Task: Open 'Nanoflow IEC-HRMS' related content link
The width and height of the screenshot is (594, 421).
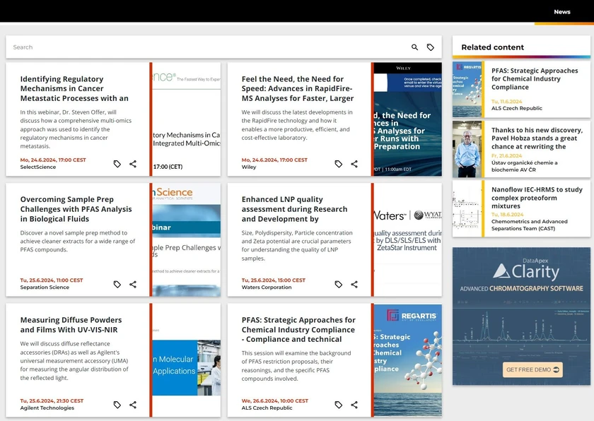Action: coord(537,198)
